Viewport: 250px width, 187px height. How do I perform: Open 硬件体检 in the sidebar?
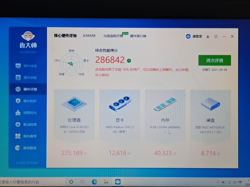coord(28,66)
